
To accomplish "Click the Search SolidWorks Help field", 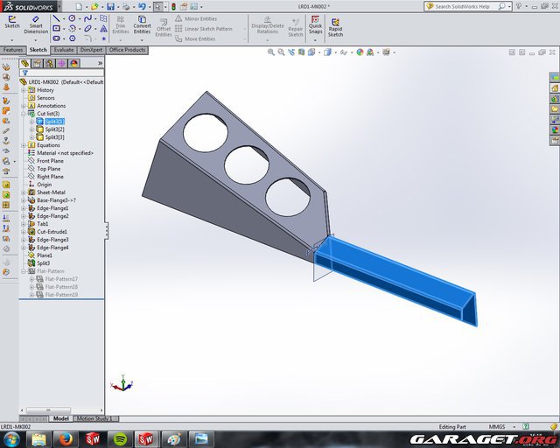I will tap(479, 6).
